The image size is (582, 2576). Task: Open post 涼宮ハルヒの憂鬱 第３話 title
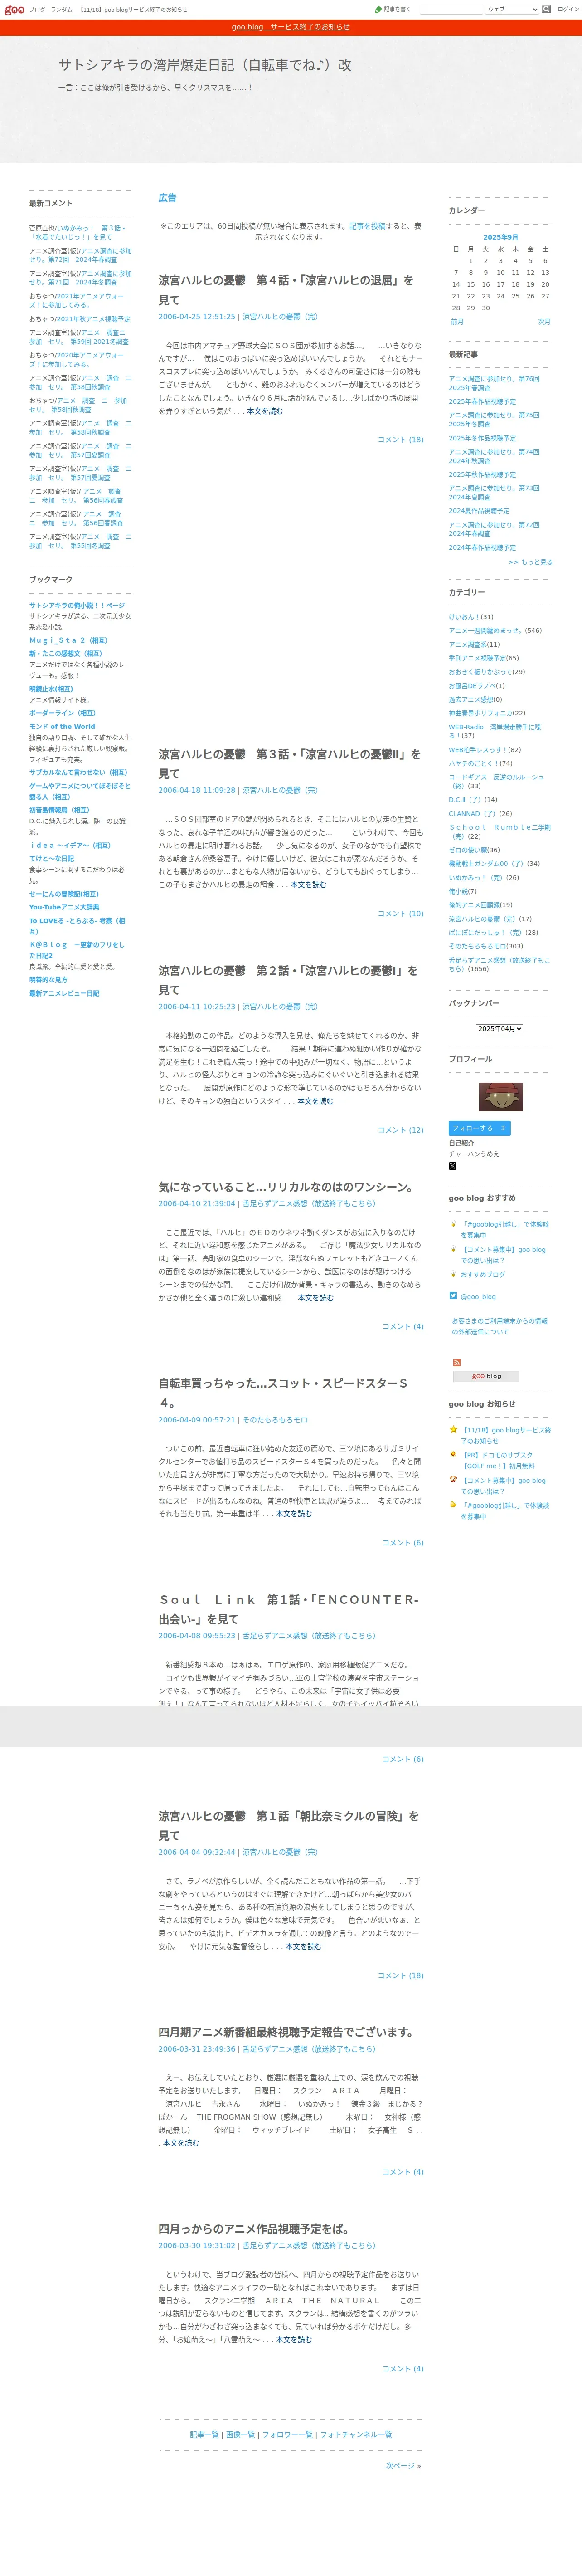coord(289,764)
